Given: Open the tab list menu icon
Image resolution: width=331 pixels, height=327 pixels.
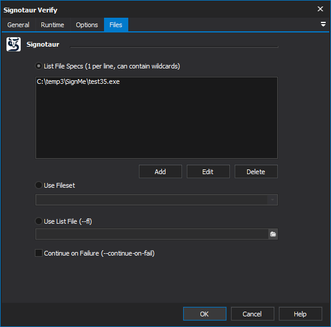Looking at the screenshot, I should point(323,24).
